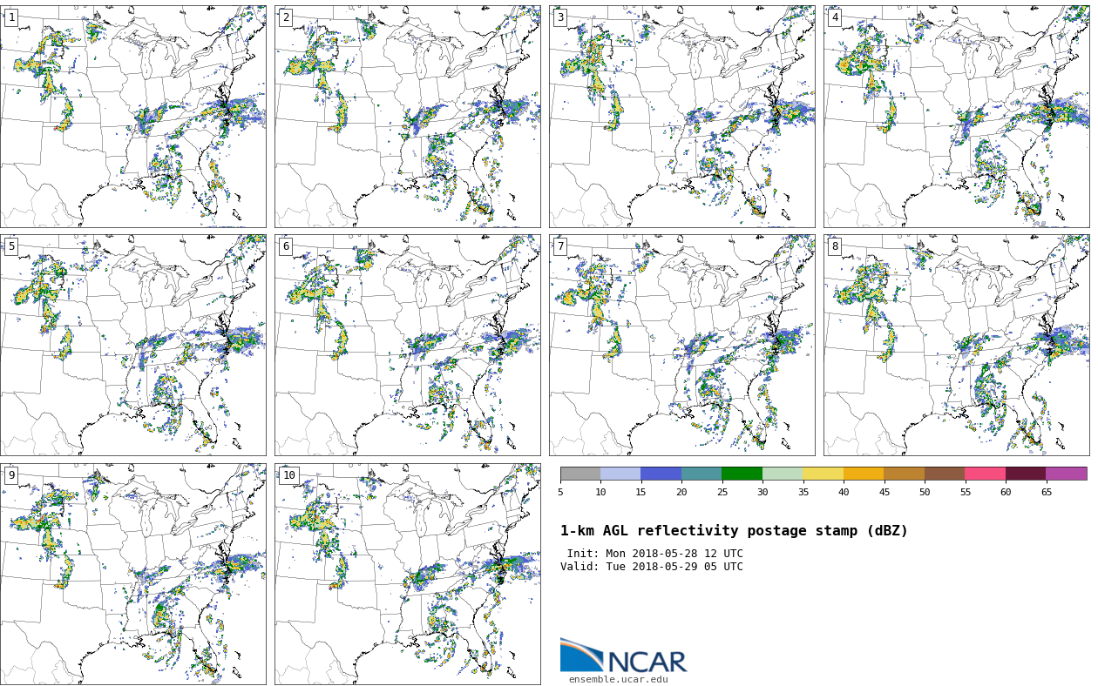Click the dark green 25-30 dBZ swatch
This screenshot has width=1098, height=686.
pyautogui.click(x=742, y=474)
